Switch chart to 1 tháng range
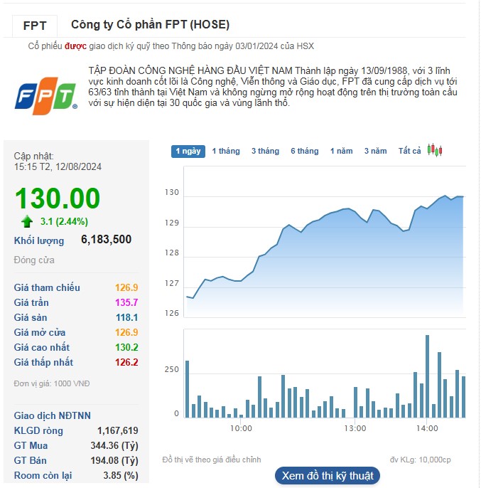The height and width of the screenshot is (488, 481). pos(226,152)
